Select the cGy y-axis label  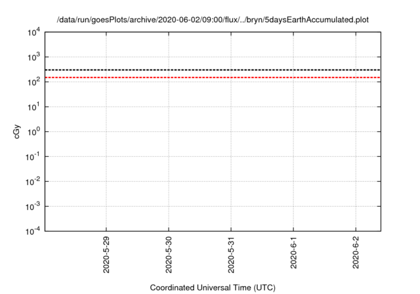(x=16, y=131)
